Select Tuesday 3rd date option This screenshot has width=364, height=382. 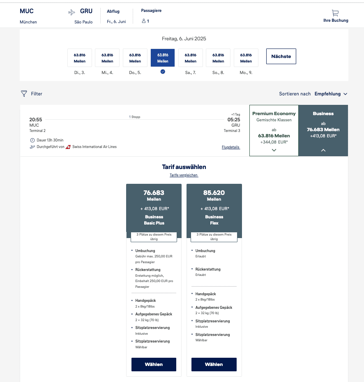tap(80, 58)
